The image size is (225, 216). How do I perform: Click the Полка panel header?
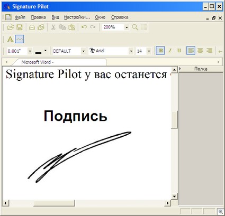tap(201, 69)
